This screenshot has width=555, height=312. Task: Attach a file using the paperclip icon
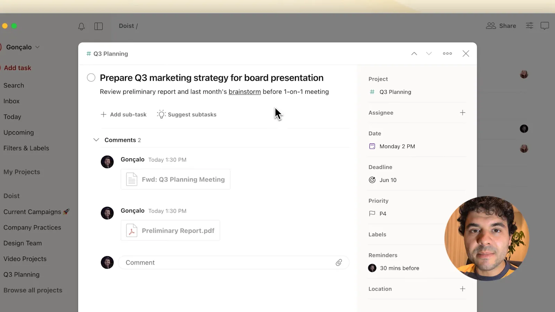point(339,262)
